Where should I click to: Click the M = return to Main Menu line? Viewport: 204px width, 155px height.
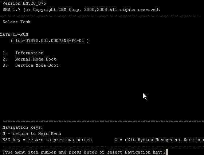(32, 133)
